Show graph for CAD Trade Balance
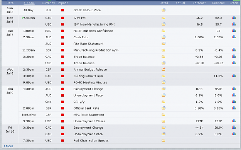The height and width of the screenshot is (150, 241). [x=234, y=56]
